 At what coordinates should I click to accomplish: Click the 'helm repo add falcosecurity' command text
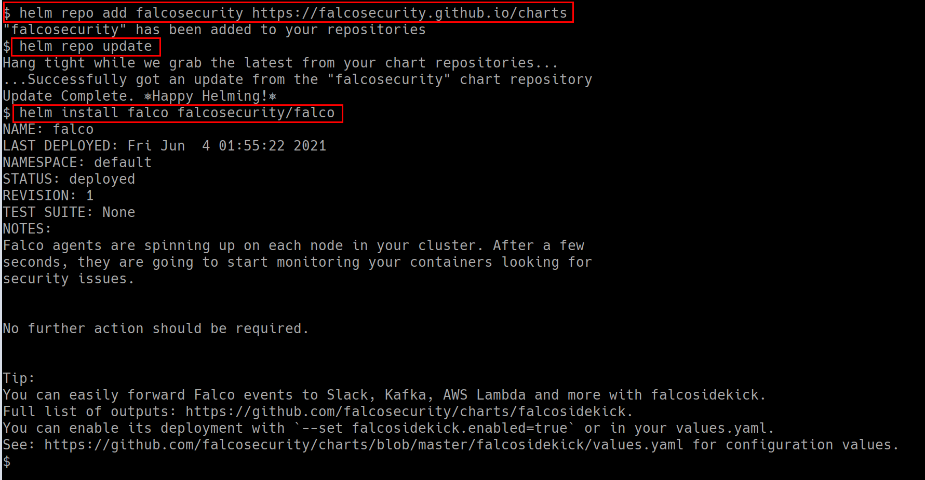[131, 13]
